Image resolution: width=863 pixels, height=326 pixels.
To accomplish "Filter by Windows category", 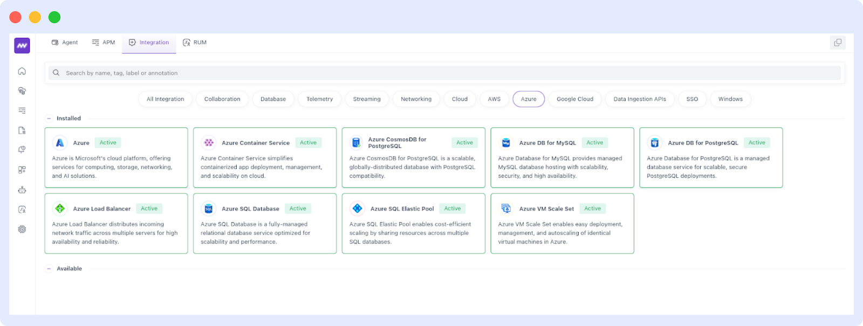I will (x=730, y=99).
